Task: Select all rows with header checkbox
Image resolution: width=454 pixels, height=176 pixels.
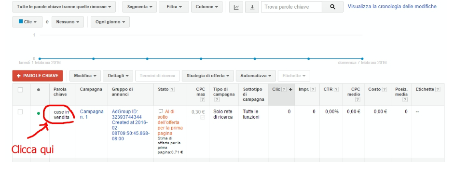Action: point(20,90)
